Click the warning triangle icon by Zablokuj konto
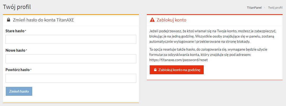The image size is (286, 106). [152, 20]
